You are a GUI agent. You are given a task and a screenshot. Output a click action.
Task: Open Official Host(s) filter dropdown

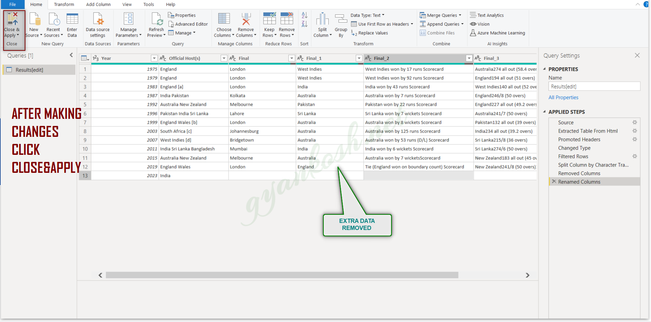coord(224,58)
